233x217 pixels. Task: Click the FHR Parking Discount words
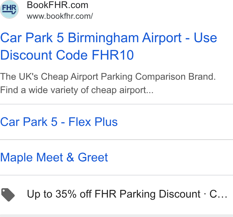[x=147, y=194]
